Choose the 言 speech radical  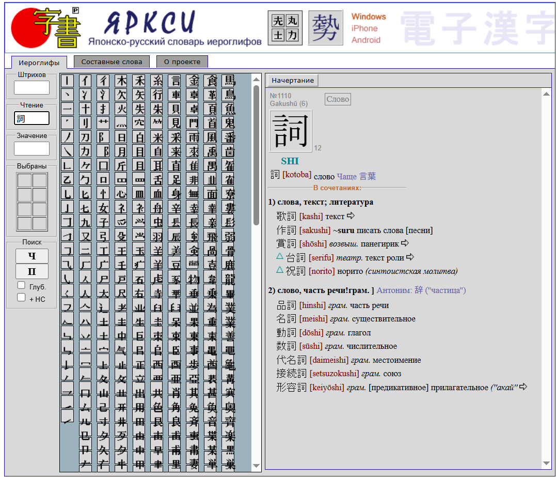click(x=175, y=81)
